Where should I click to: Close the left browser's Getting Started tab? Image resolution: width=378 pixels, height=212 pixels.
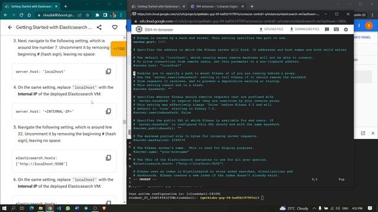point(57,6)
